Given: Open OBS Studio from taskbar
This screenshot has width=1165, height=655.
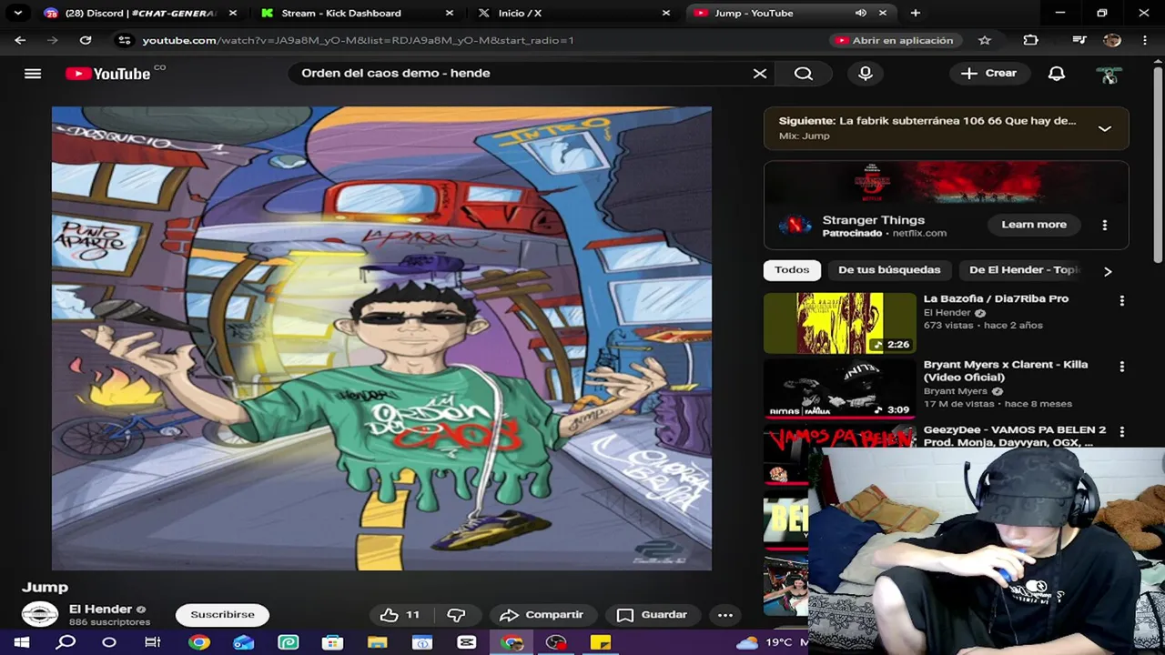Looking at the screenshot, I should [556, 642].
